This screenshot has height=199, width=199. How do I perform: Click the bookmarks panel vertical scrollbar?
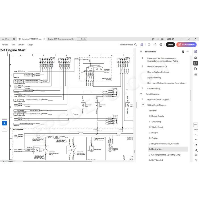coord(191,96)
